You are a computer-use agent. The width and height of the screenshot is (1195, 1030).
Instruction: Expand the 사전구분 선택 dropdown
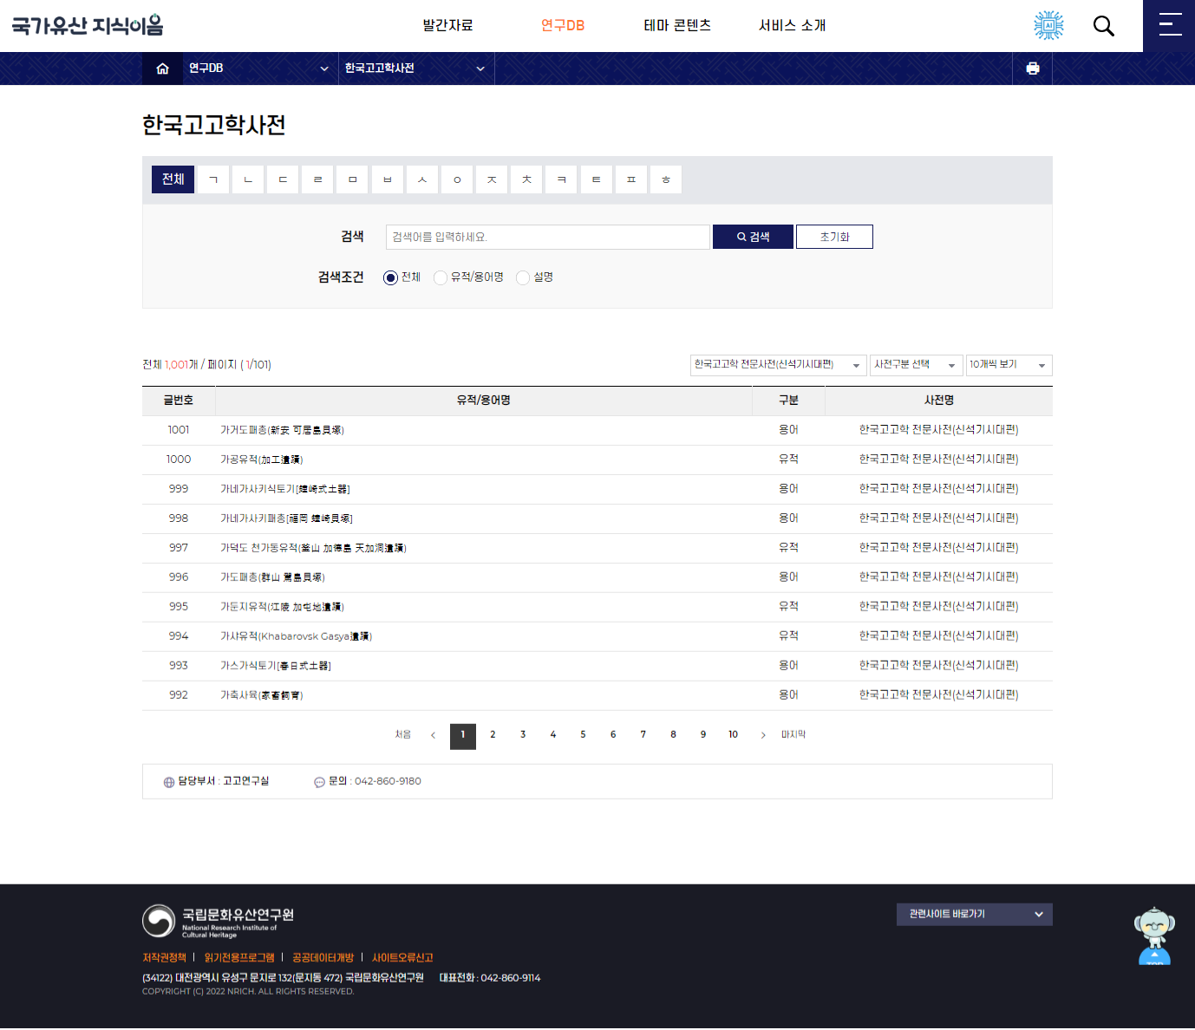coord(916,365)
